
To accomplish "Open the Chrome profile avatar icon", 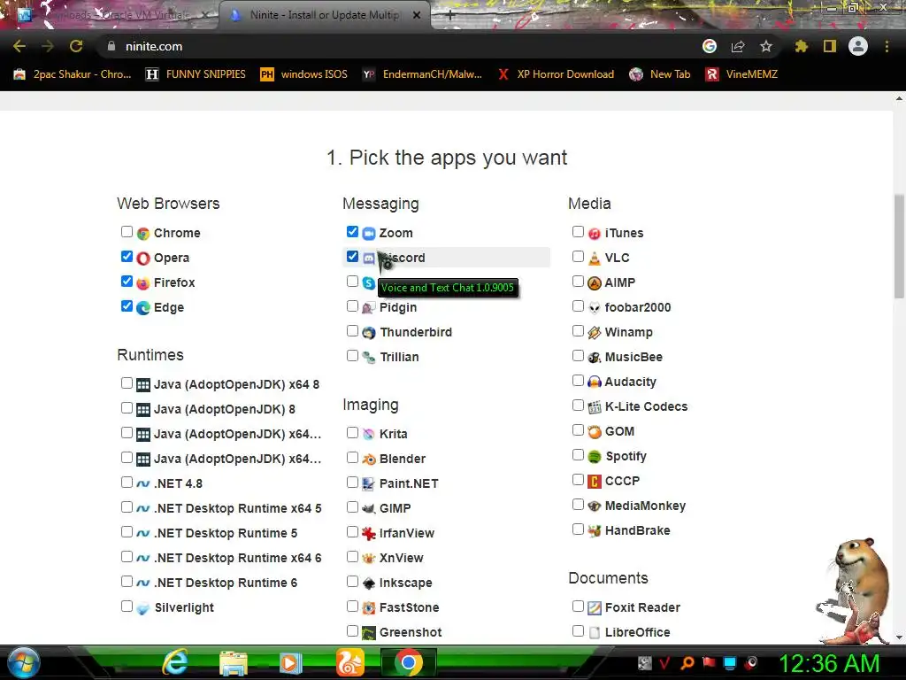I will [858, 46].
